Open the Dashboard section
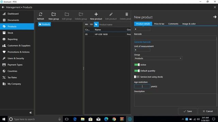The width and height of the screenshot is (218, 122). point(17,14)
